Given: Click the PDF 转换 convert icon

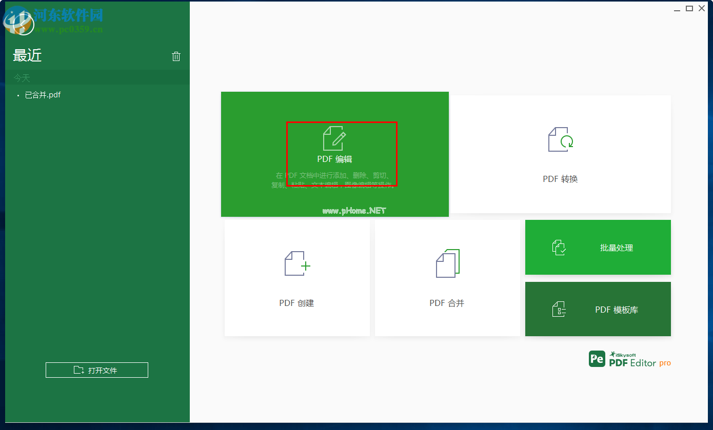Looking at the screenshot, I should pos(561,139).
